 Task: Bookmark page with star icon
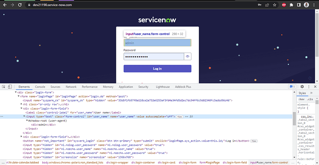tap(274, 5)
